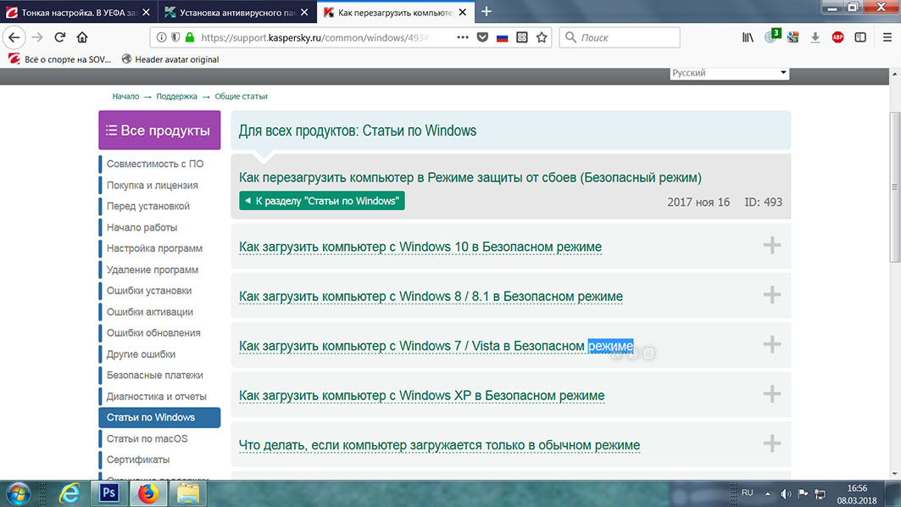Screen dimensions: 901x507
Task: Save page to Pocket
Action: [x=482, y=37]
